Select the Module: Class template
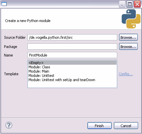142x134 pixels. [x=39, y=67]
